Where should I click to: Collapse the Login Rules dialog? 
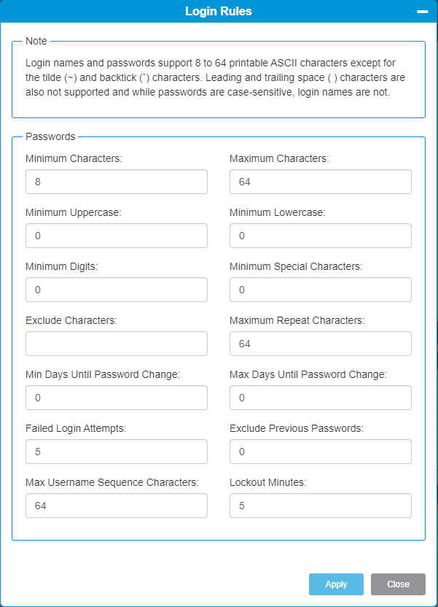[x=421, y=11]
